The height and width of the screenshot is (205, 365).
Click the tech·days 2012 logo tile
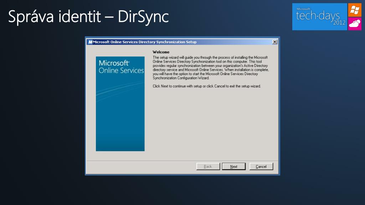click(x=319, y=17)
